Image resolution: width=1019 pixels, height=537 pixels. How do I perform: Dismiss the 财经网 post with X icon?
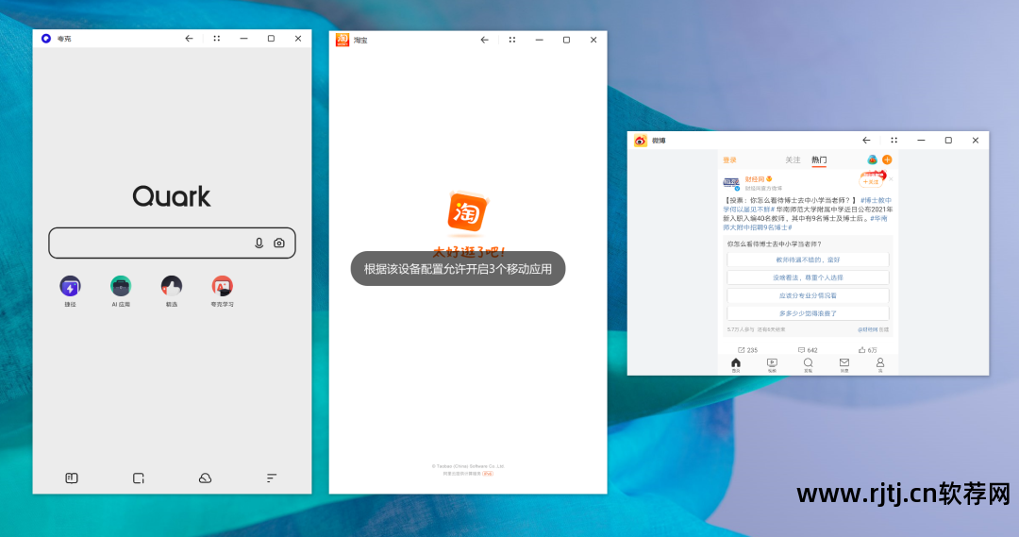891,179
